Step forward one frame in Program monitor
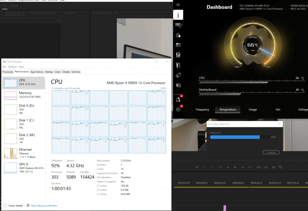This screenshot has height=211, width=308. pyautogui.click(x=243, y=167)
